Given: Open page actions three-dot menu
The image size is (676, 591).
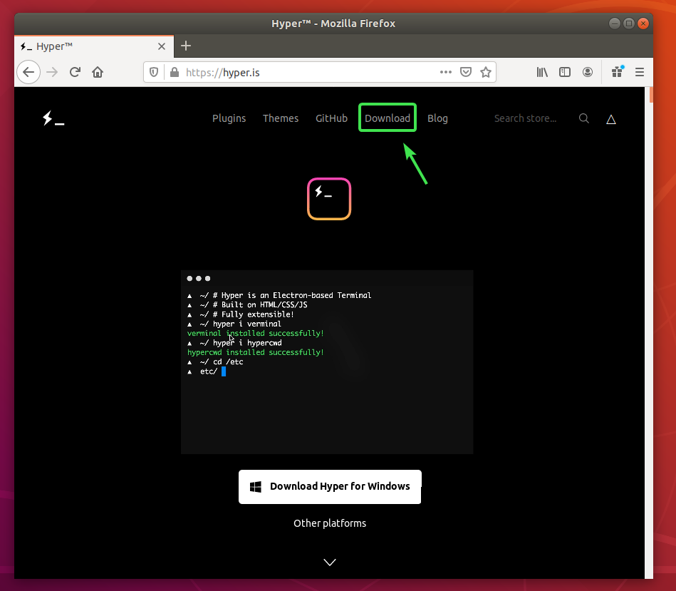Looking at the screenshot, I should click(x=446, y=72).
